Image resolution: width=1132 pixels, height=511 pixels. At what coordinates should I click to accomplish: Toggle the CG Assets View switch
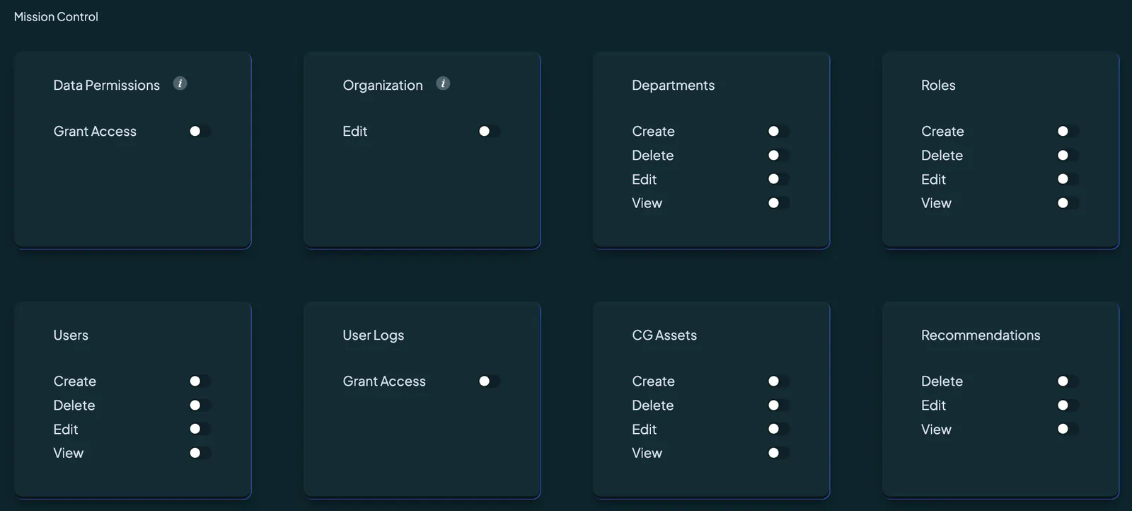(x=779, y=453)
